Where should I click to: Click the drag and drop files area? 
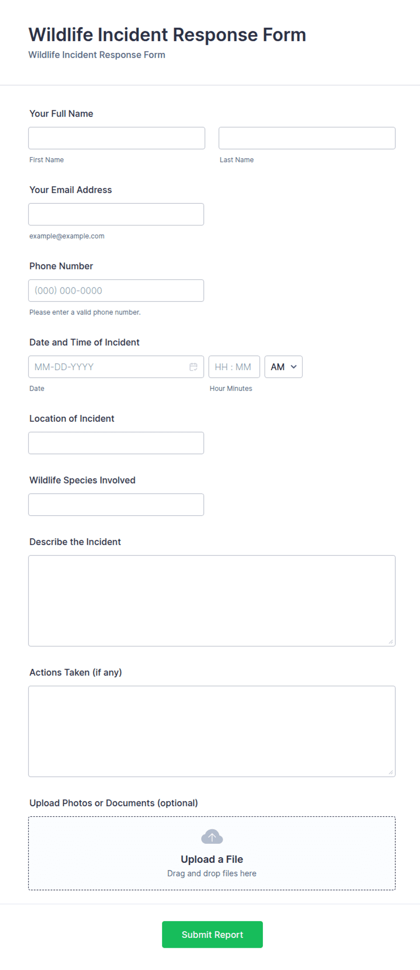click(x=212, y=853)
